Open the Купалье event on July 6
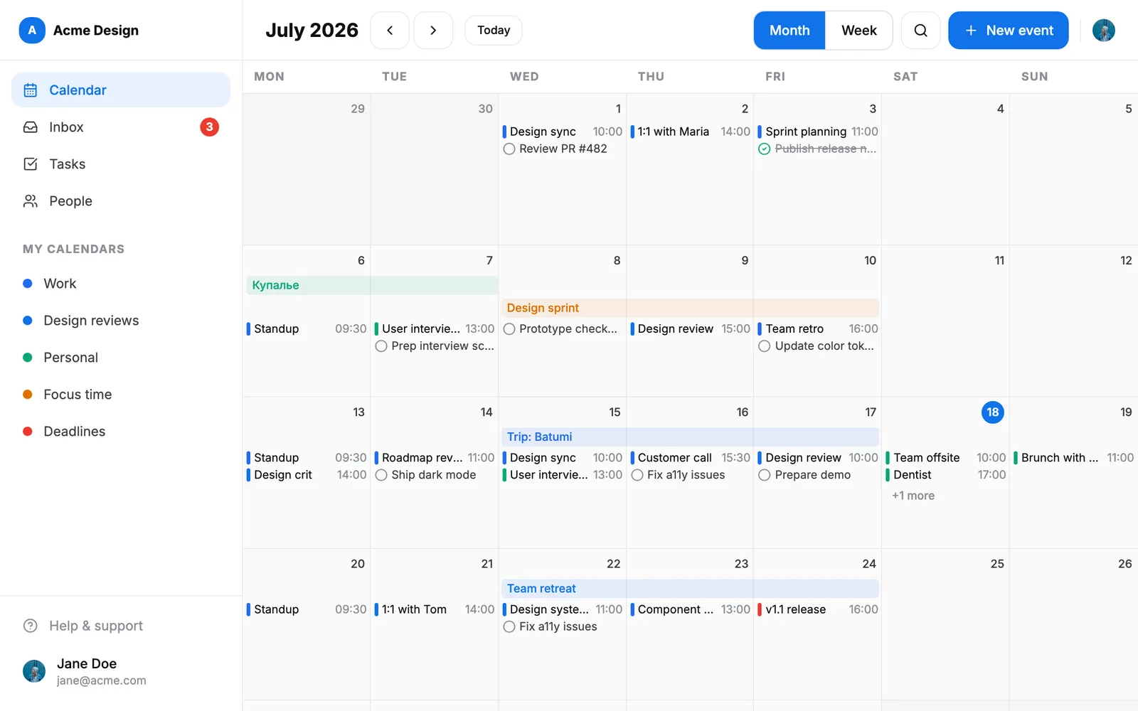1138x711 pixels. point(371,285)
